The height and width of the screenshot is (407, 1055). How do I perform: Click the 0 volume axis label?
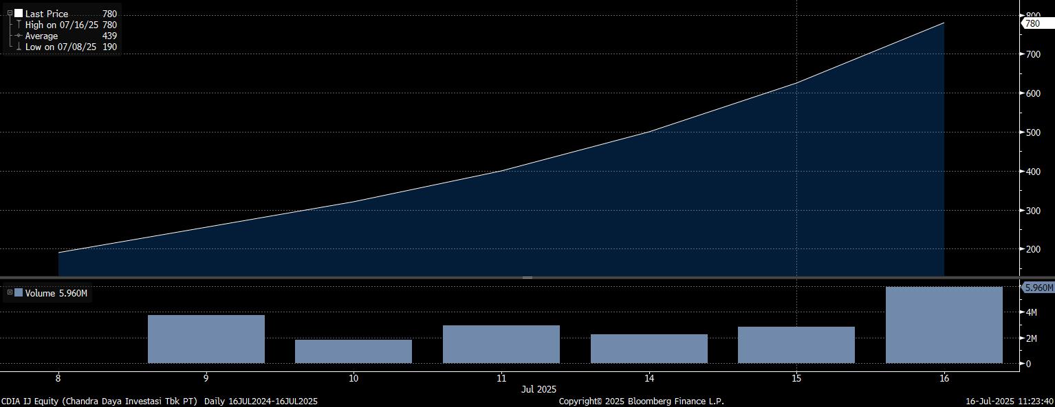point(1028,364)
